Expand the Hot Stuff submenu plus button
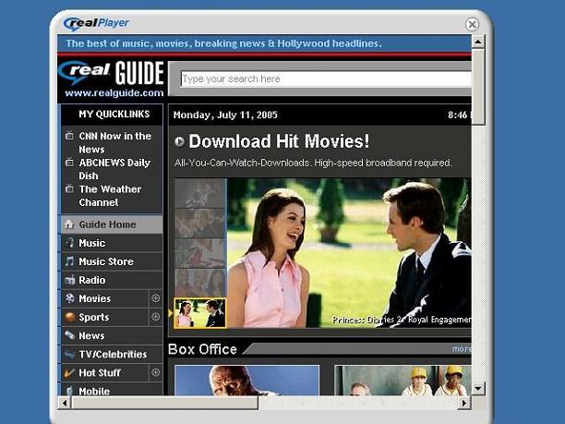565x424 pixels. click(x=155, y=372)
